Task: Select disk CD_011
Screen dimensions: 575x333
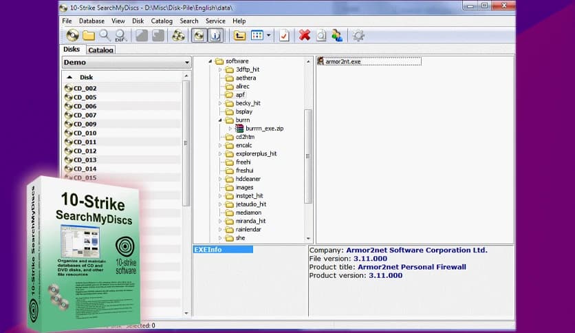Action: pyautogui.click(x=85, y=142)
